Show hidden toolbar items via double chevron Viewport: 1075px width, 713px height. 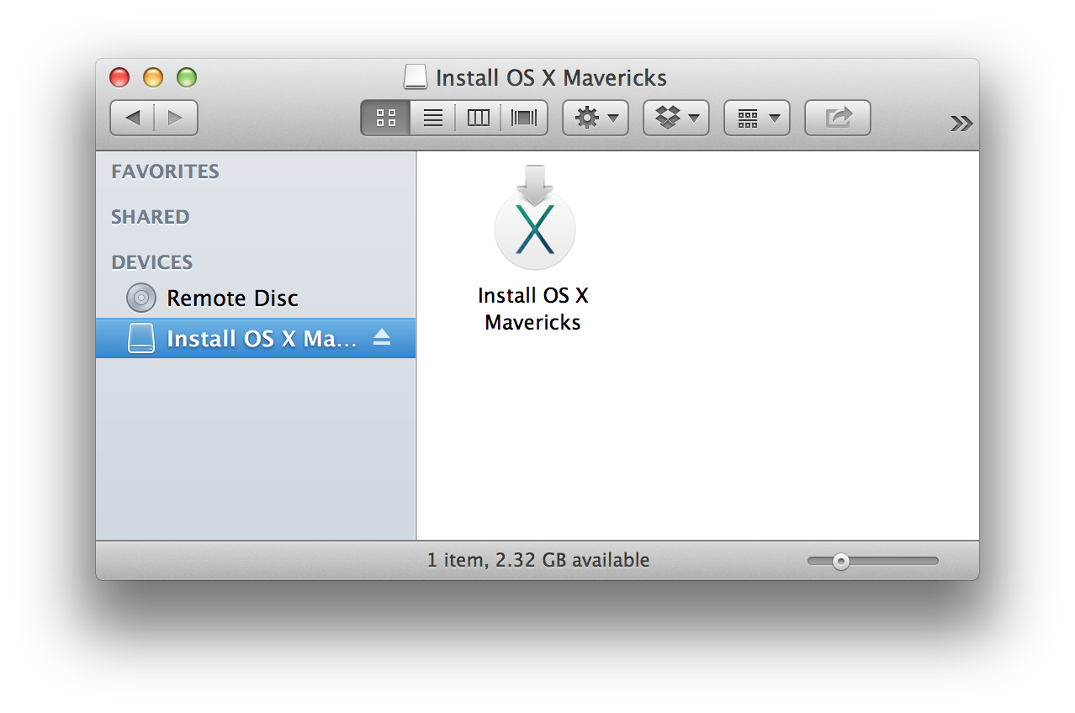tap(961, 124)
